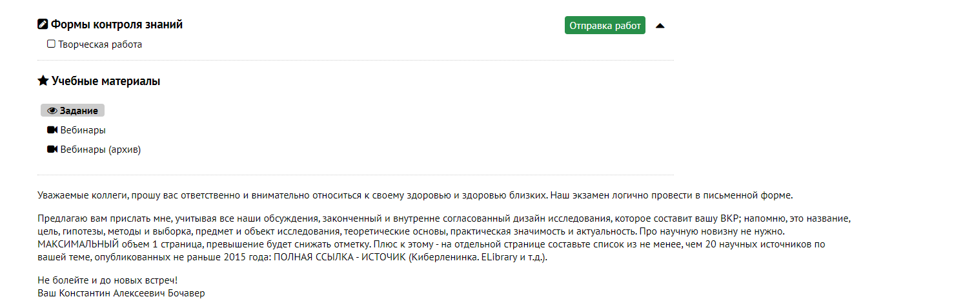Image resolution: width=954 pixels, height=308 pixels.
Task: Click the Не болейте и до новых встреч line
Action: tap(107, 280)
